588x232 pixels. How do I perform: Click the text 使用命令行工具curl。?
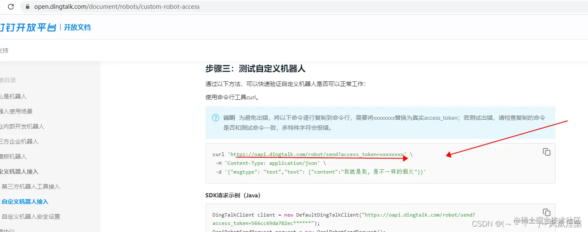232,98
